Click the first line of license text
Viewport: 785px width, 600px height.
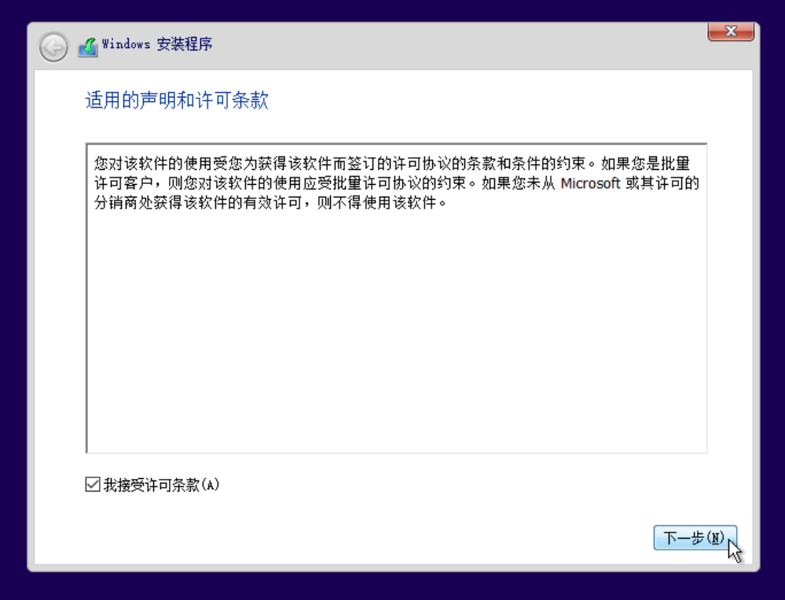point(392,164)
